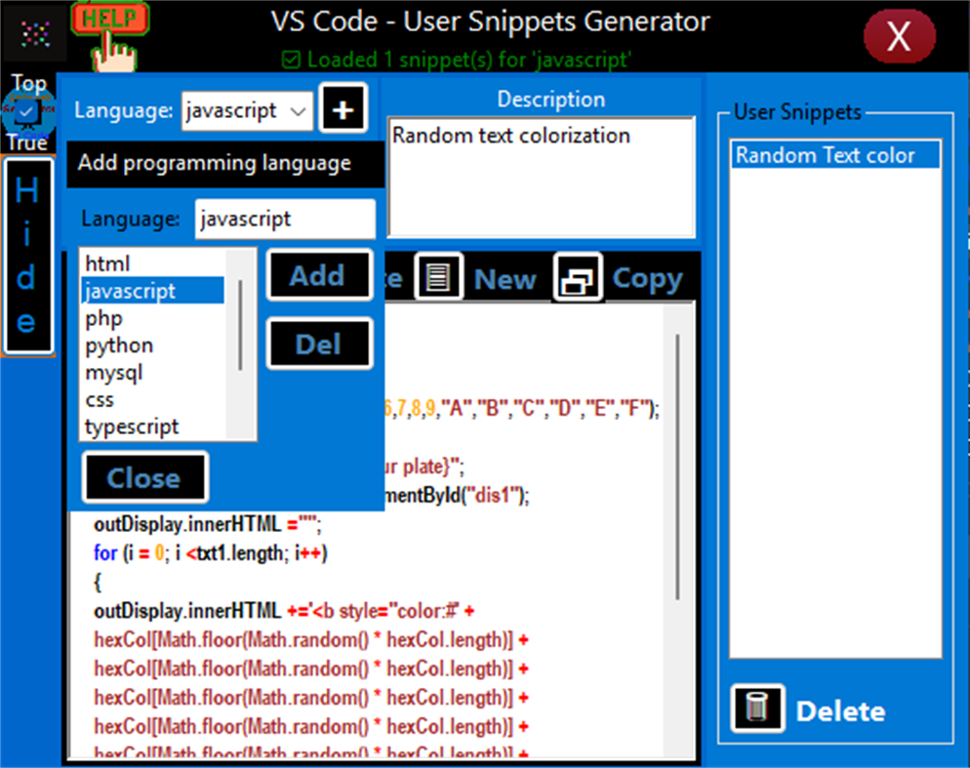Viewport: 970px width, 768px height.
Task: Click the Loaded 1 snippet(s) status message
Action: click(x=457, y=61)
